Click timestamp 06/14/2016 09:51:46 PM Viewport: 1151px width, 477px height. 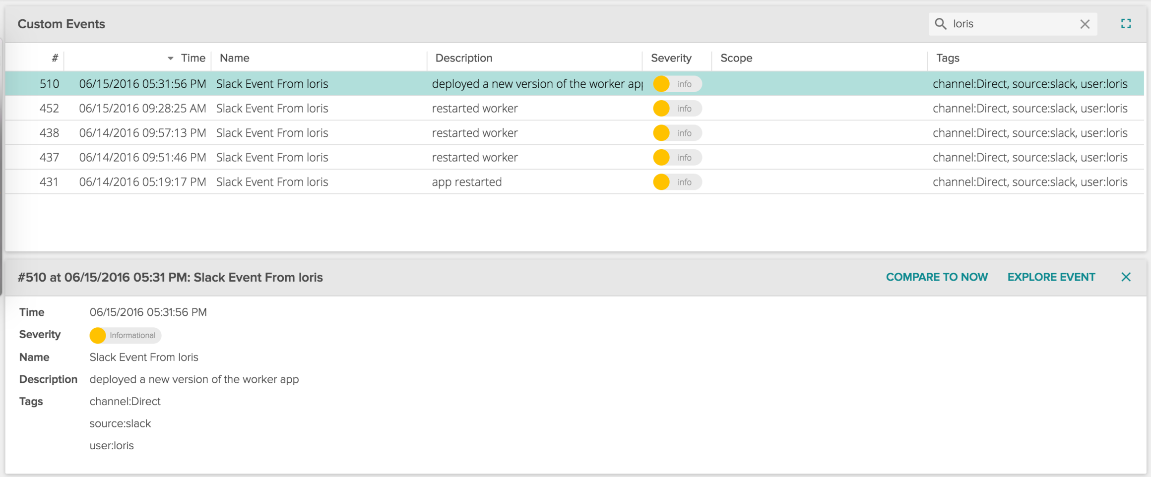[142, 157]
